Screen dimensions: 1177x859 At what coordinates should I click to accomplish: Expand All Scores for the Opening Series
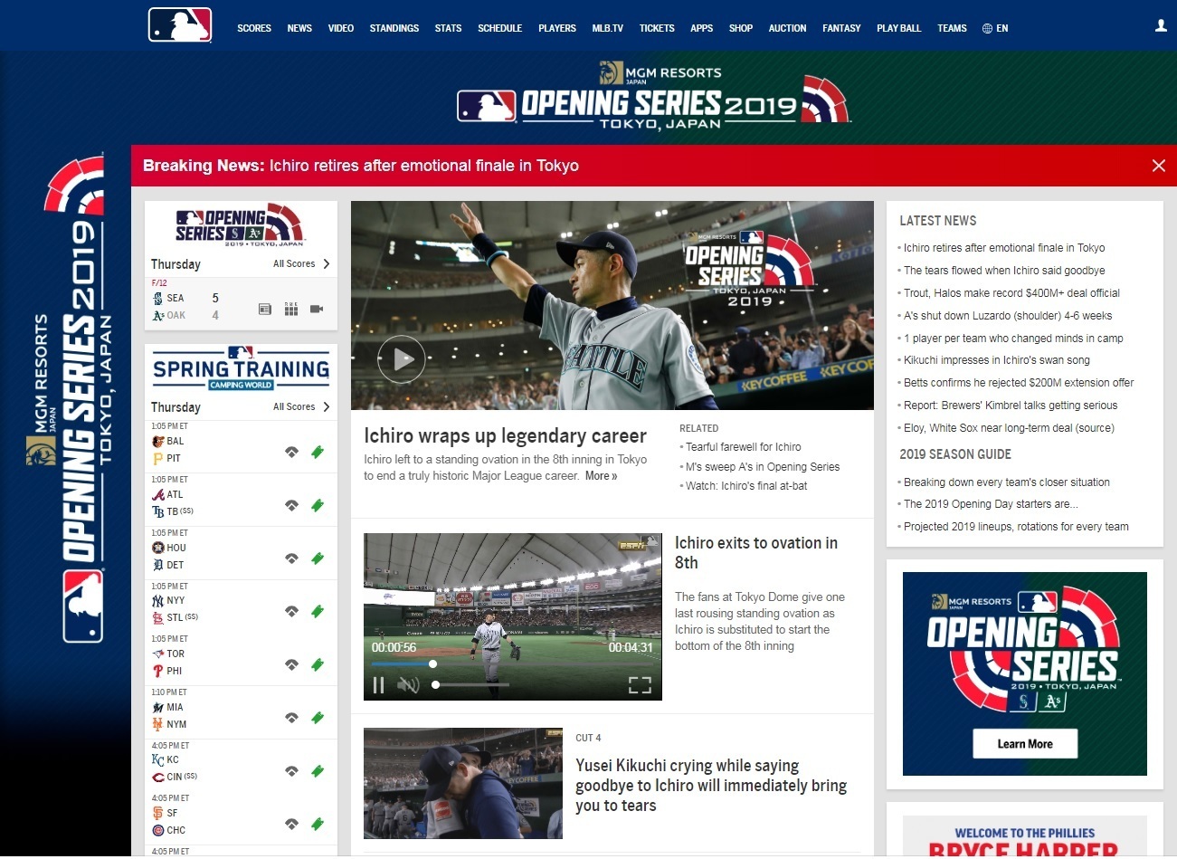coord(301,264)
